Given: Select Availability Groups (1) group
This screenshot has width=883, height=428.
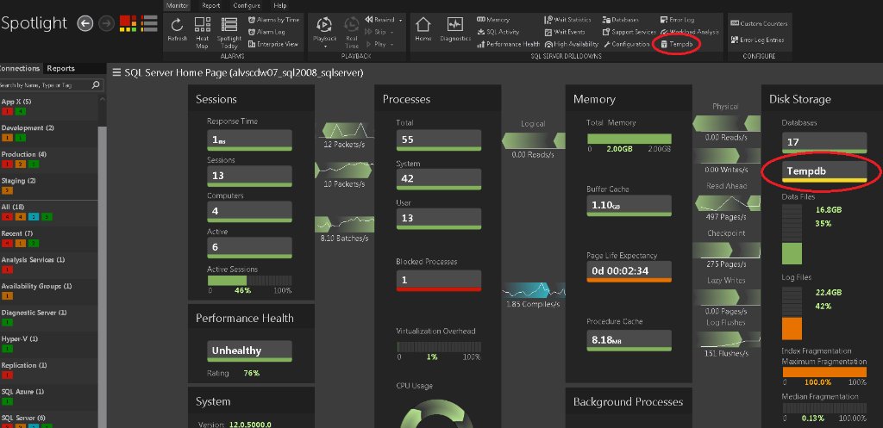Looking at the screenshot, I should (36, 286).
